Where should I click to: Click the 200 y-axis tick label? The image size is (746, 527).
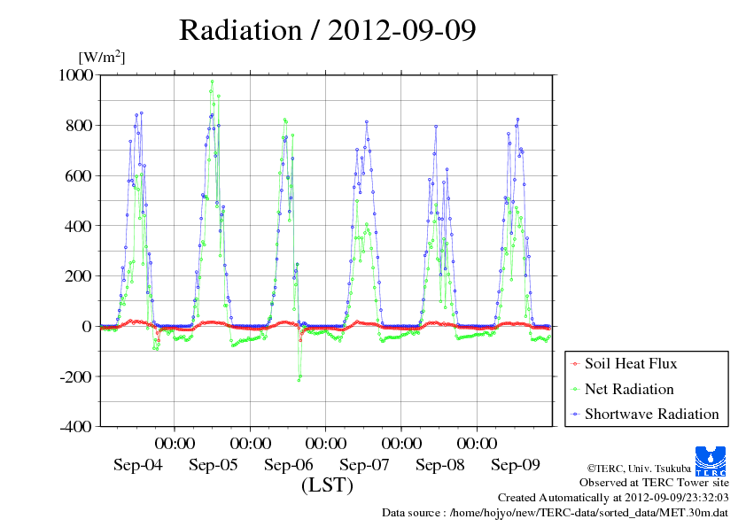79,275
